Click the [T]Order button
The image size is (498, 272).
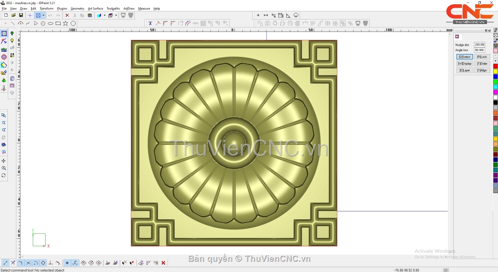[482, 64]
